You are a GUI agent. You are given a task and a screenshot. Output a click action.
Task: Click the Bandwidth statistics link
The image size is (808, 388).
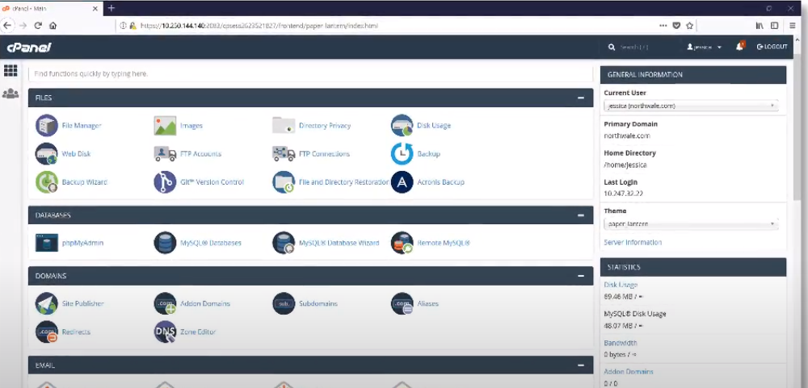pos(621,343)
